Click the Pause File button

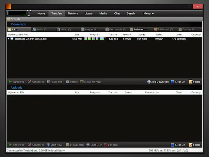tap(55, 82)
